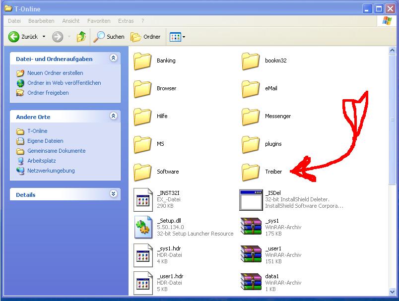Click Ordner freigeben
This screenshot has height=301, width=399.
[x=48, y=93]
